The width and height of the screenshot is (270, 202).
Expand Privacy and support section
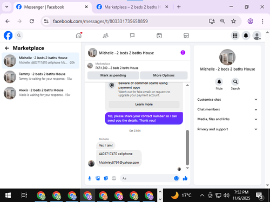tap(227, 129)
